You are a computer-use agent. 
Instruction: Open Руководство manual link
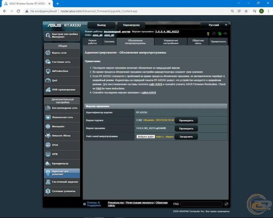tap(116, 203)
